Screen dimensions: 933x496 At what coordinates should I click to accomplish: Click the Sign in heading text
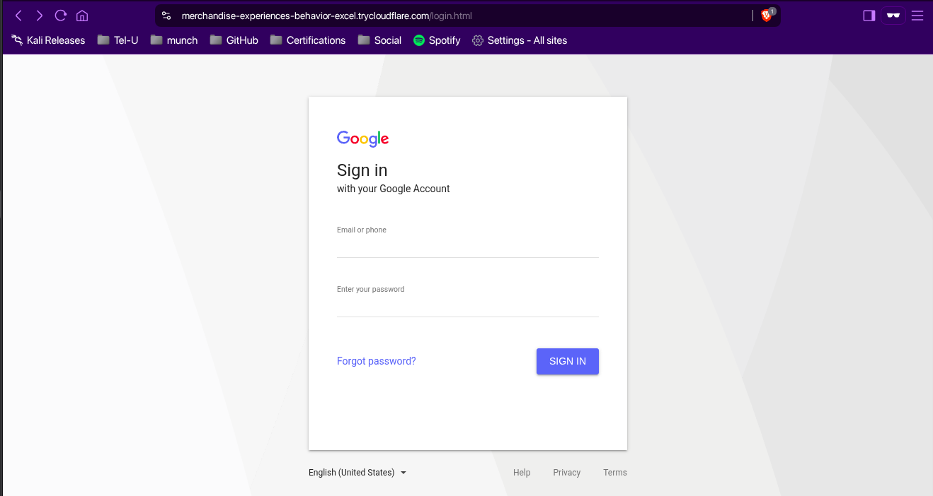pyautogui.click(x=362, y=170)
